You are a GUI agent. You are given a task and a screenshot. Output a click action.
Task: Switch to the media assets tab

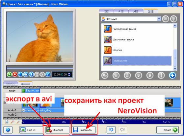[x=106, y=11]
